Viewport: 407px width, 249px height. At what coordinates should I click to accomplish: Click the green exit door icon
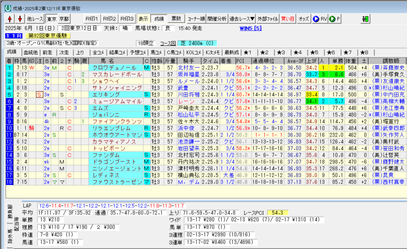pyautogui.click(x=365, y=19)
